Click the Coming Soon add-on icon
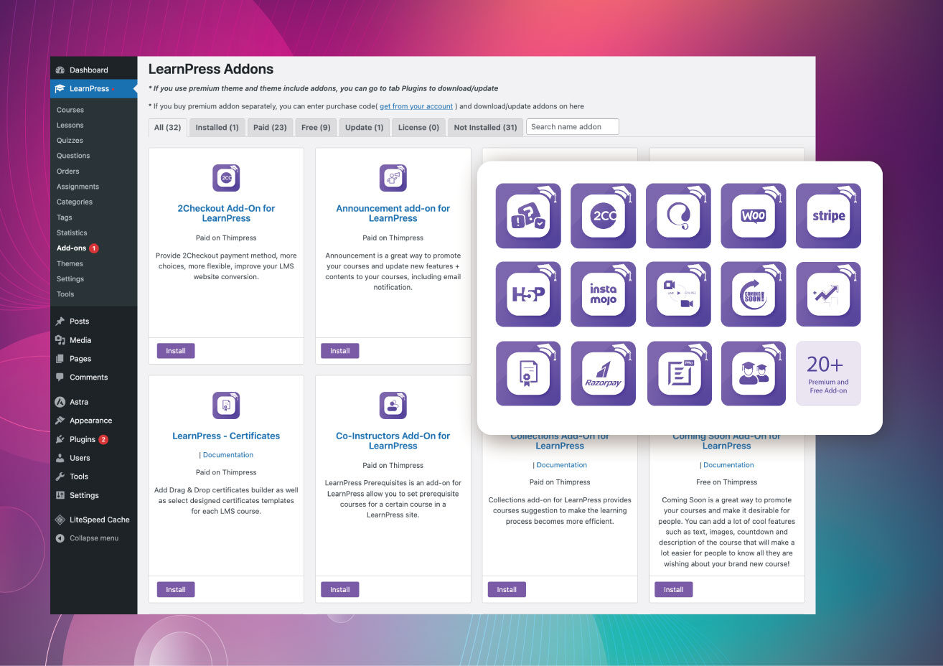The width and height of the screenshot is (943, 666). 754,294
